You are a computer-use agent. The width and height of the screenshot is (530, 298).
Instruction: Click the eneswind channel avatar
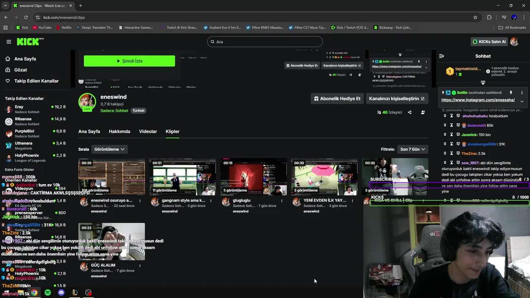pos(87,102)
